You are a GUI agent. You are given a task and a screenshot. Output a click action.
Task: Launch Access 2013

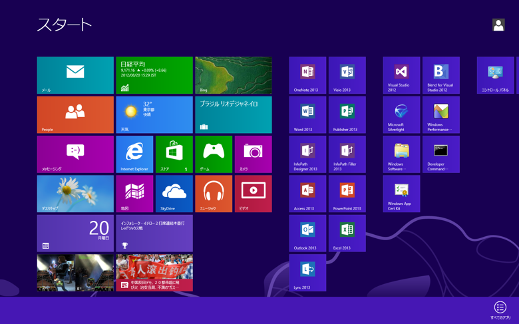tap(307, 194)
